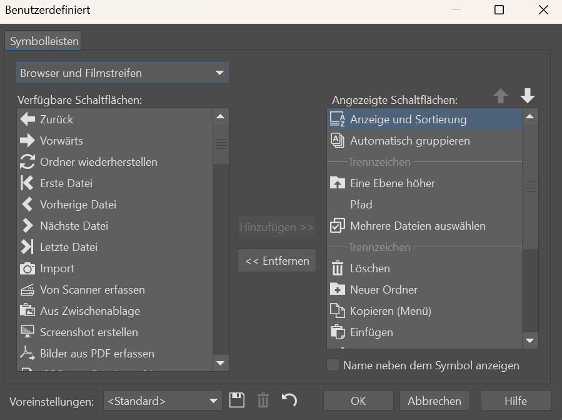
Task: Click the OK button
Action: coord(358,401)
